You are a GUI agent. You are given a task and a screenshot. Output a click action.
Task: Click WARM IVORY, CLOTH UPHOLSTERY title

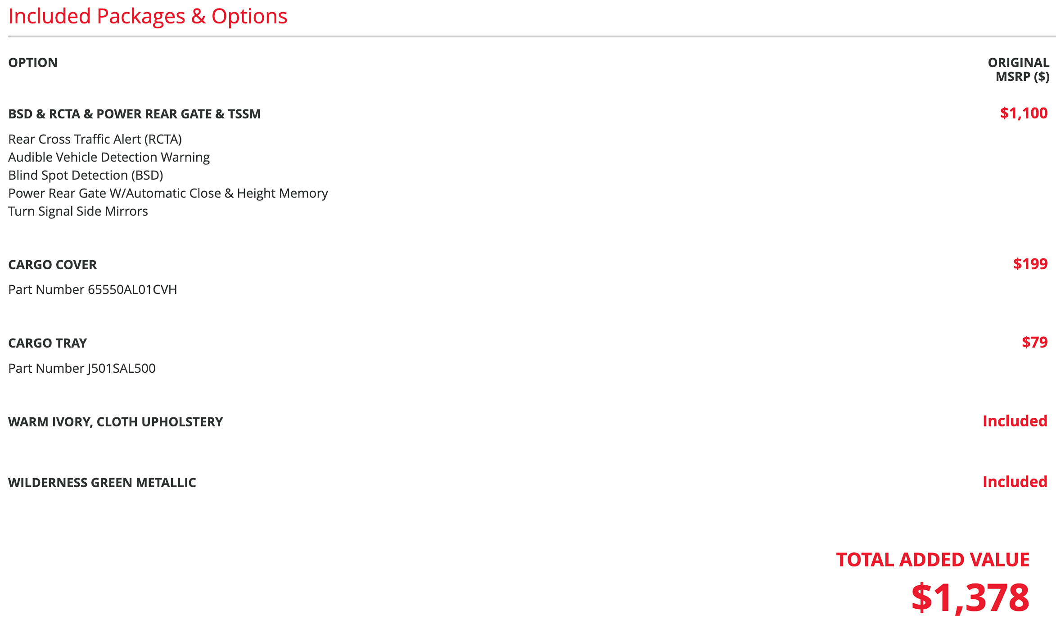(115, 422)
